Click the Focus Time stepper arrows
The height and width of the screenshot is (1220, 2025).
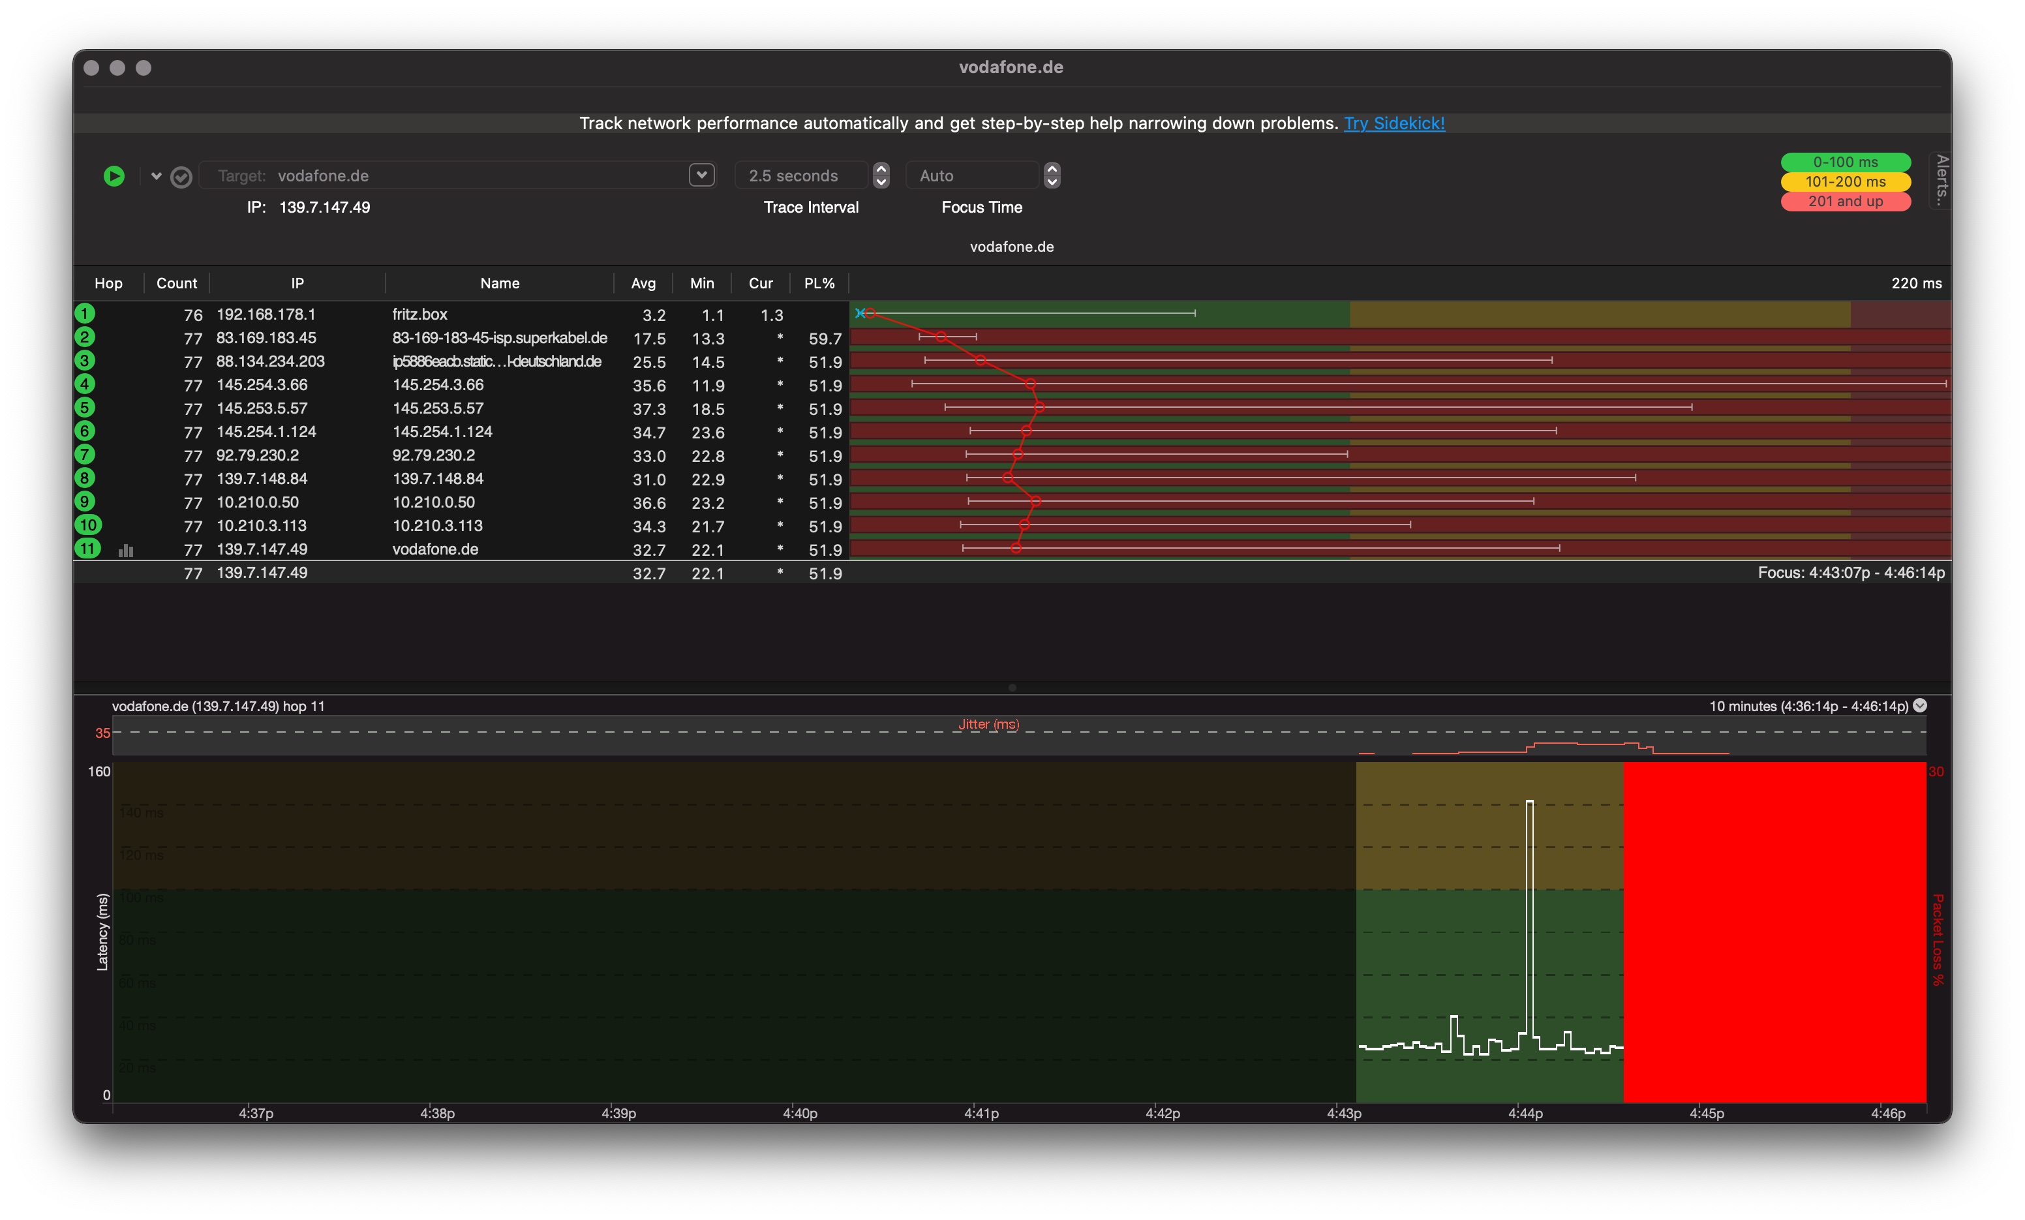tap(1052, 175)
